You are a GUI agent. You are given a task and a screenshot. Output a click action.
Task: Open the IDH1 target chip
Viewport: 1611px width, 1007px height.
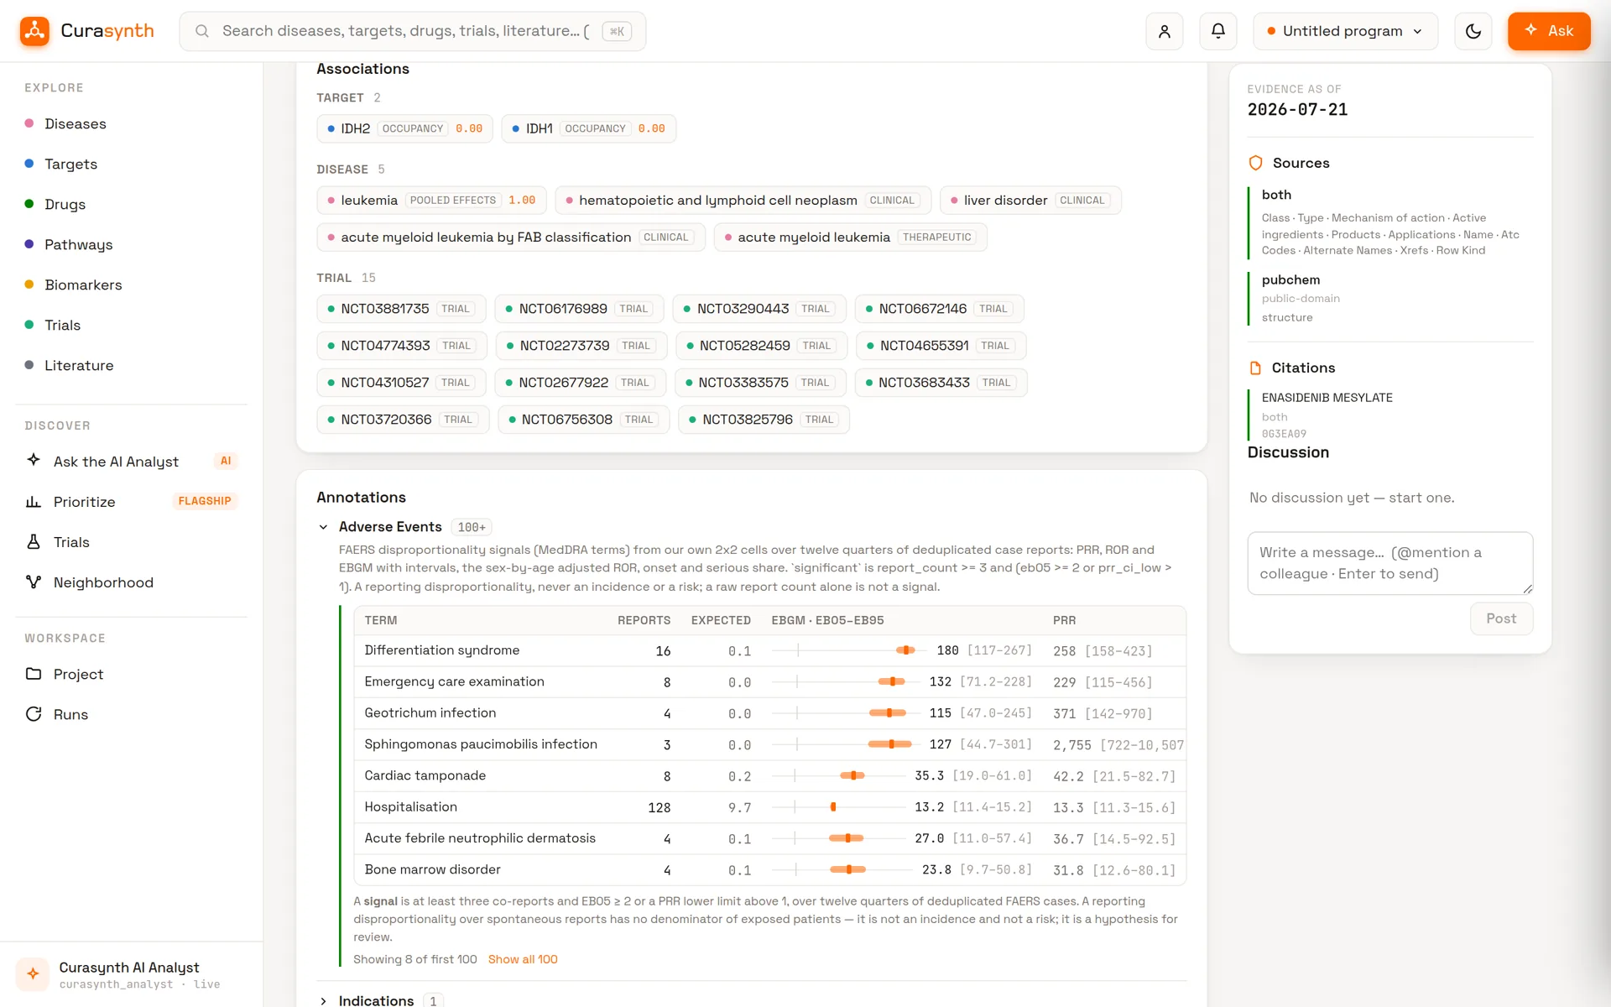coord(588,128)
